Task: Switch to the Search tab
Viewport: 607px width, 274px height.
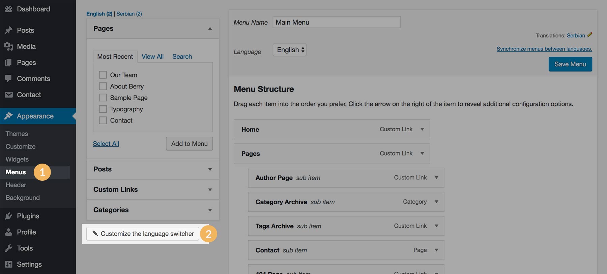Action: 182,57
